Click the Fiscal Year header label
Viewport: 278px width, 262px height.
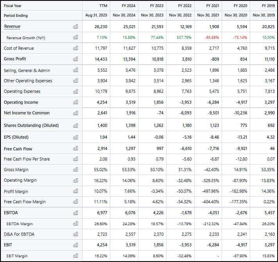[x=13, y=6]
